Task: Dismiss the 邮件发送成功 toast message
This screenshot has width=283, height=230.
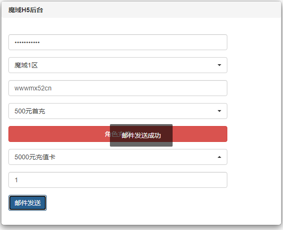Action: [141, 135]
